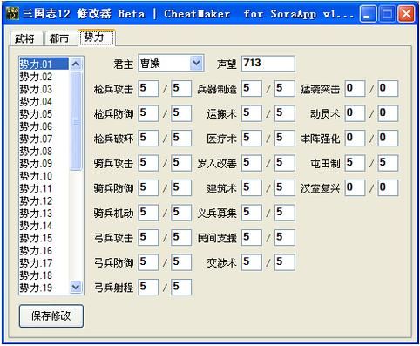
Task: Click the second 交涉术 value field
Action: (x=285, y=262)
